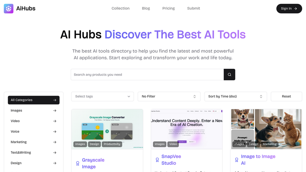Select the Marketing category in the sidebar

(x=34, y=142)
